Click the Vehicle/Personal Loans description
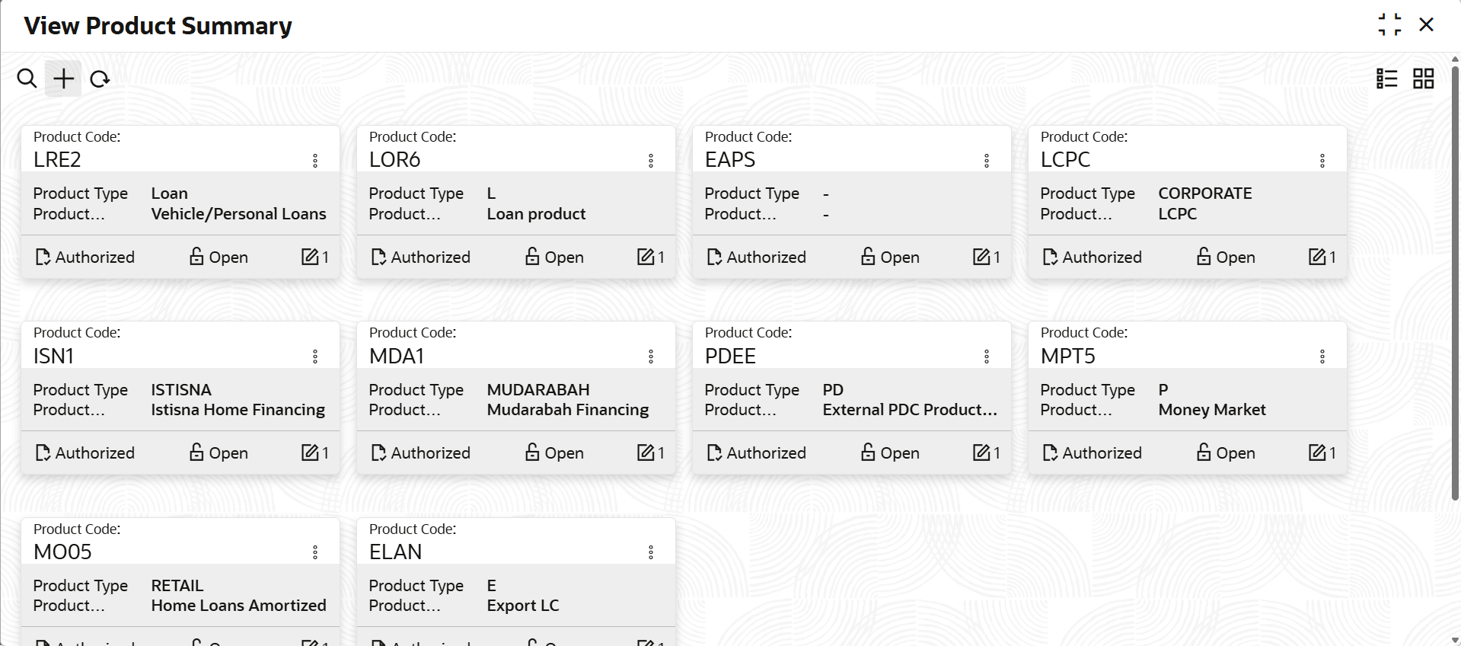The height and width of the screenshot is (646, 1461). 239,214
